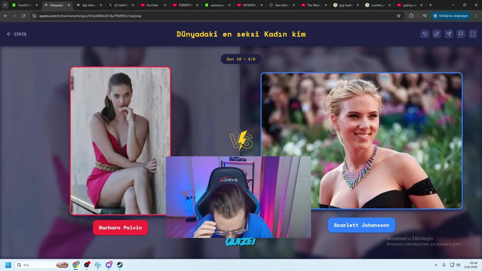The image size is (482, 271).
Task: Close the The Weeknd tab
Action: (326, 5)
